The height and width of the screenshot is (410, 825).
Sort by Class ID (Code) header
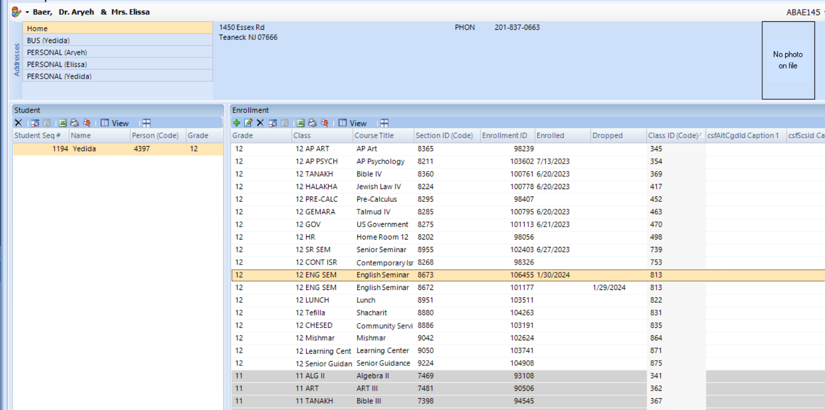tap(676, 135)
